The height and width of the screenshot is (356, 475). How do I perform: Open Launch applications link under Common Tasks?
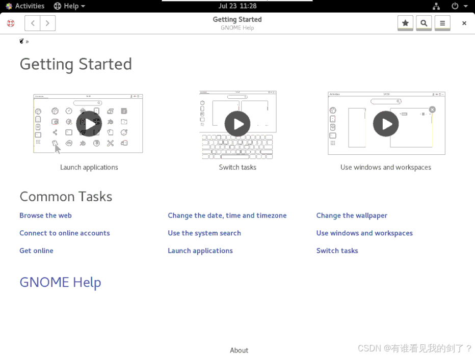[200, 251]
